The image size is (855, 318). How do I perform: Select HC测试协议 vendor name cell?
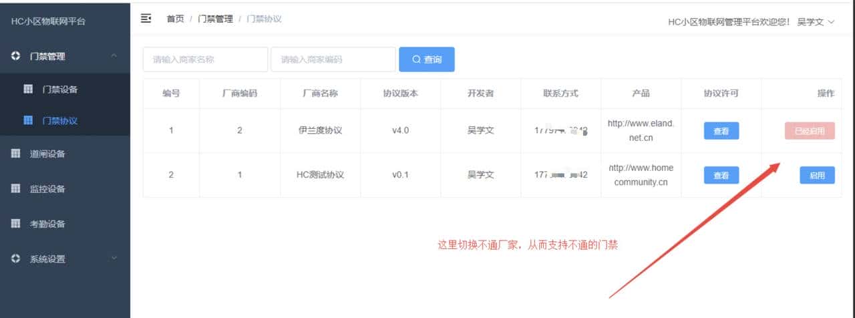pyautogui.click(x=320, y=175)
